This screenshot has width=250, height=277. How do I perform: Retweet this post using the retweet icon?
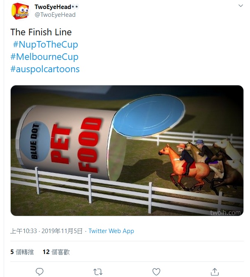(x=98, y=271)
